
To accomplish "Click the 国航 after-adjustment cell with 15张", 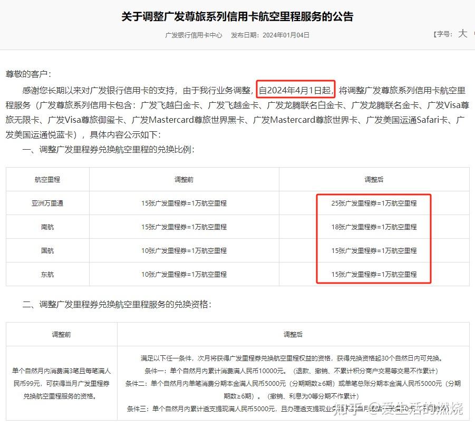I will pyautogui.click(x=374, y=250).
